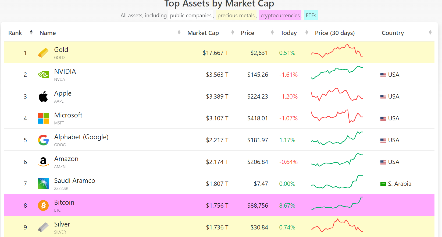Click Alphabet's 1.17% daily change
This screenshot has width=442, height=237.
point(287,140)
